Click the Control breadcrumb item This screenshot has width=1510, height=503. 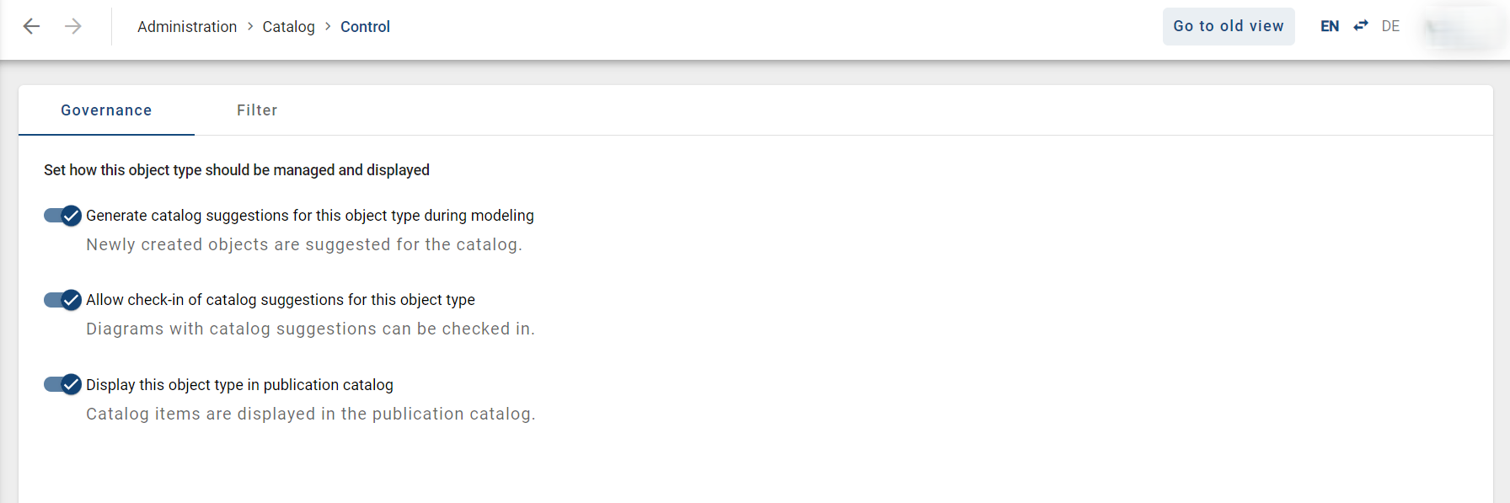point(365,27)
